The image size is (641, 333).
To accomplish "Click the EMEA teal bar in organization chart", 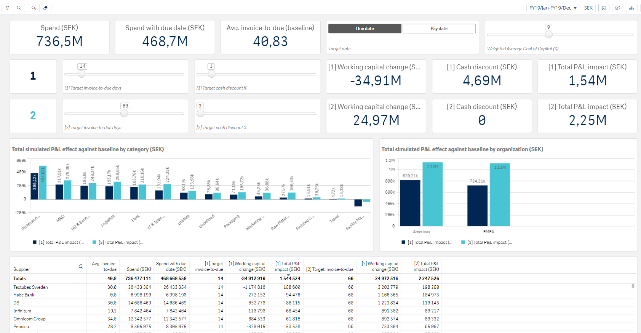I will pos(500,194).
